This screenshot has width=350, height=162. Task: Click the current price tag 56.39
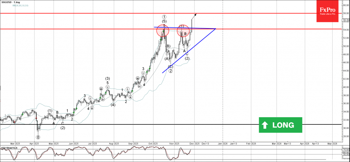346,19
